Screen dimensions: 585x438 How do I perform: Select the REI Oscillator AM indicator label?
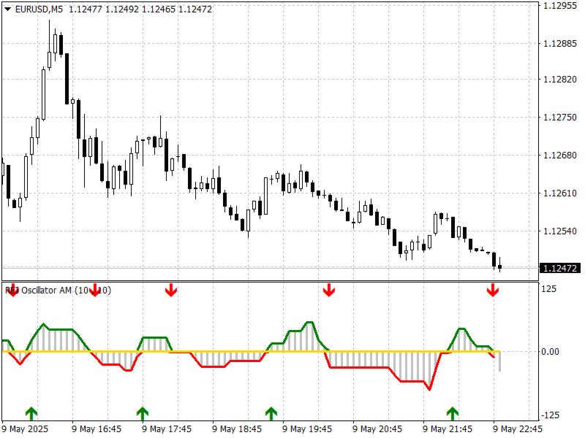(58, 290)
